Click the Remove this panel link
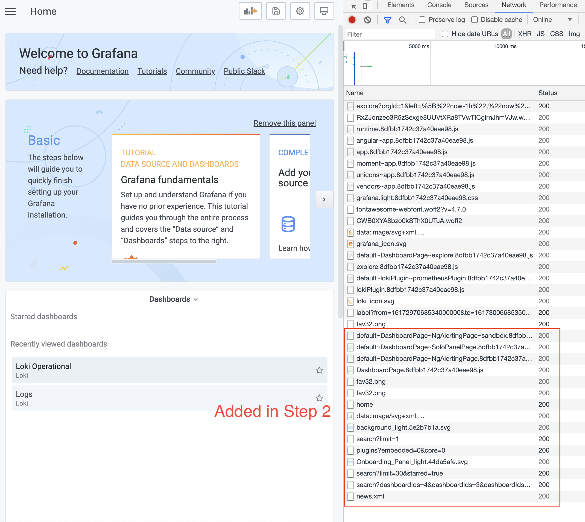 coord(285,123)
